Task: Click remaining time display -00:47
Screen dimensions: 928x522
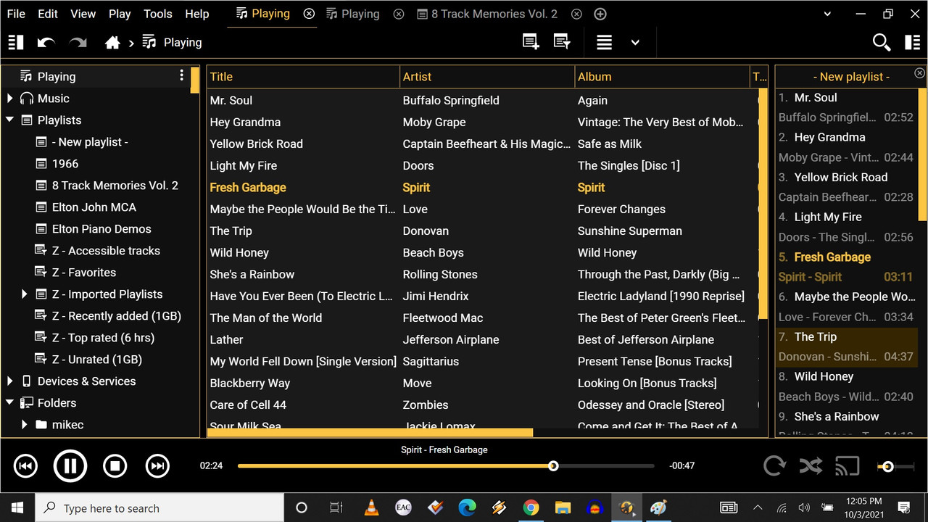Action: [x=681, y=466]
